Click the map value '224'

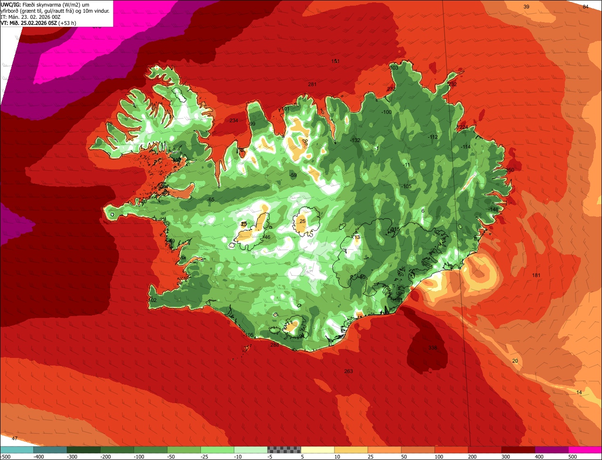click(464, 127)
